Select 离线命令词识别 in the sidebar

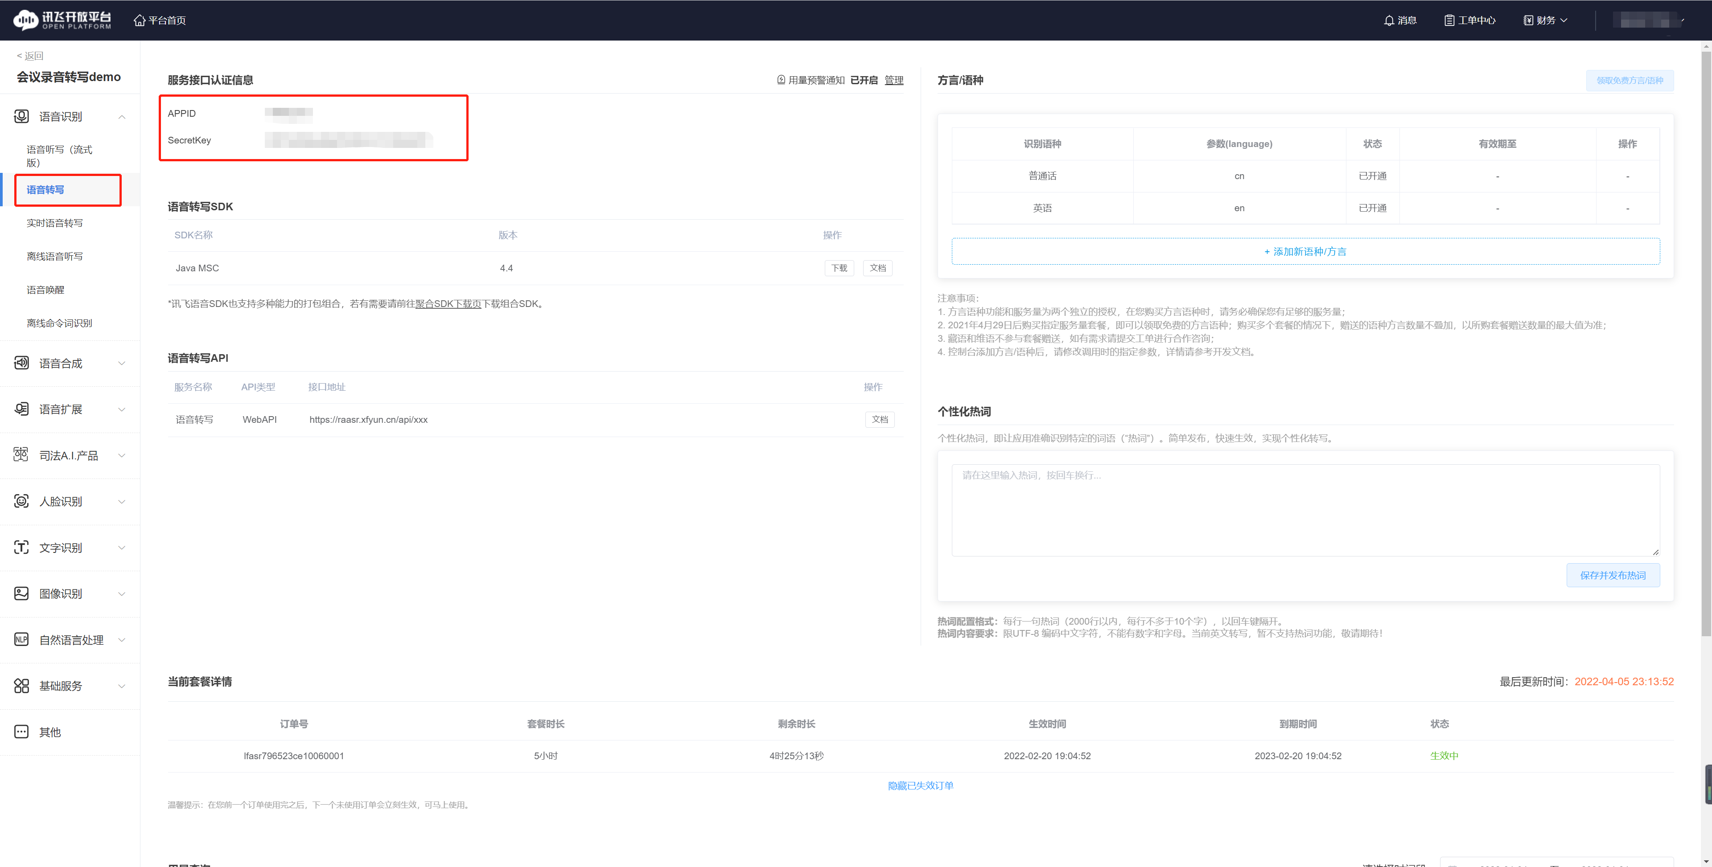59,323
